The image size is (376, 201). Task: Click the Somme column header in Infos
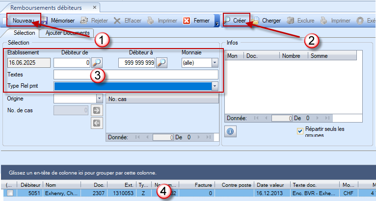point(332,56)
